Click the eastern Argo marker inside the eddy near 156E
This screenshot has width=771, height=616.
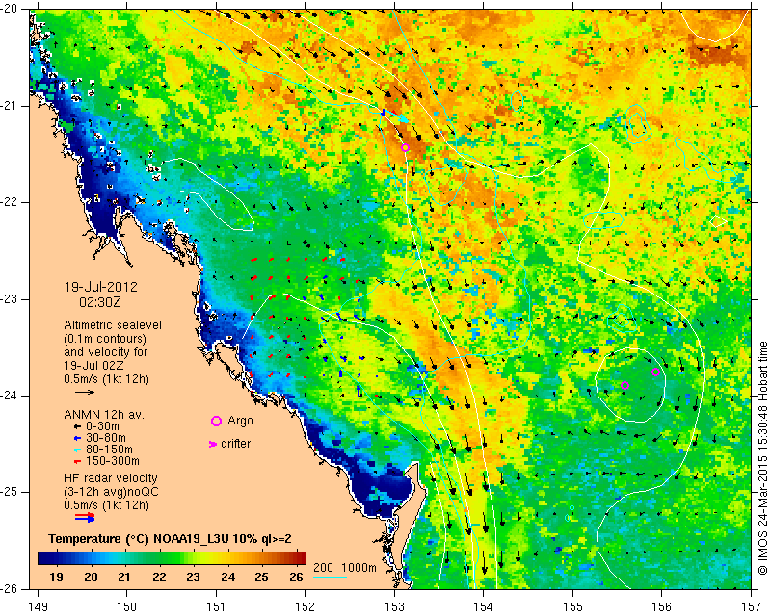click(x=655, y=372)
